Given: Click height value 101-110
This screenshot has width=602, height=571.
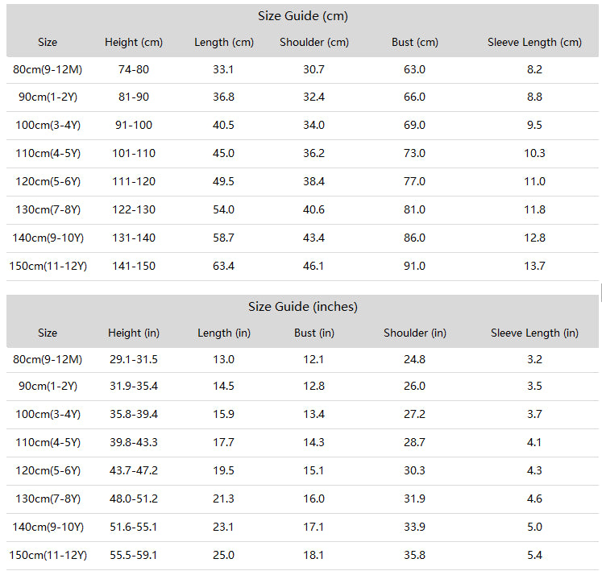Looking at the screenshot, I should coord(134,154).
